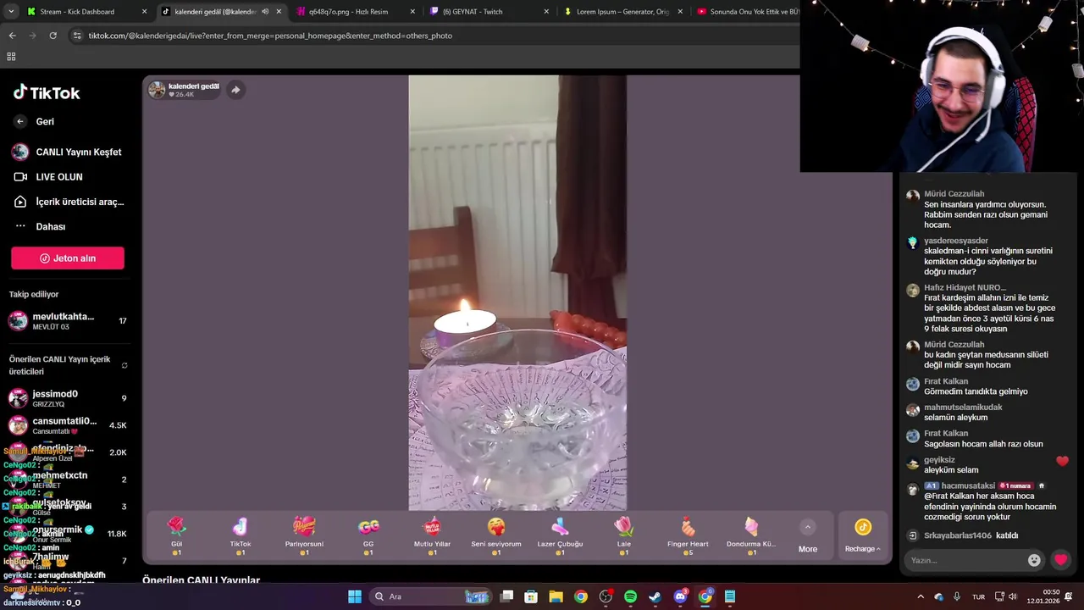Open cansumtatli0 live stream

pyautogui.click(x=68, y=425)
